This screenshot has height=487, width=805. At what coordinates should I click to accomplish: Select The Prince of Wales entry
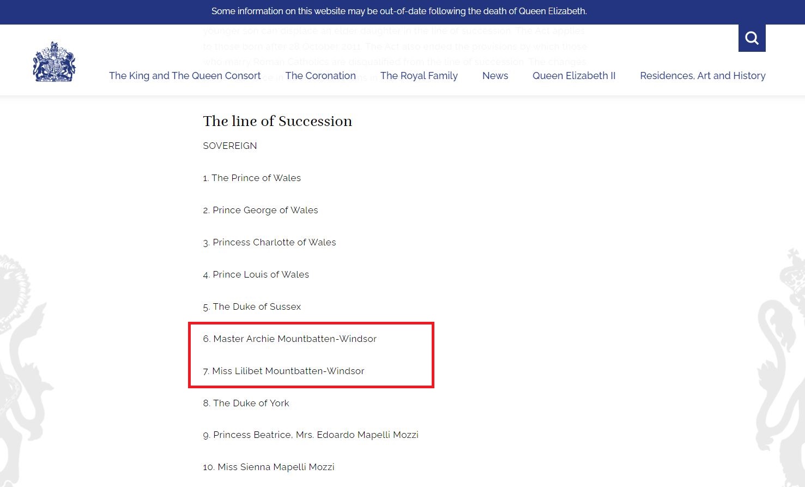[x=252, y=178]
